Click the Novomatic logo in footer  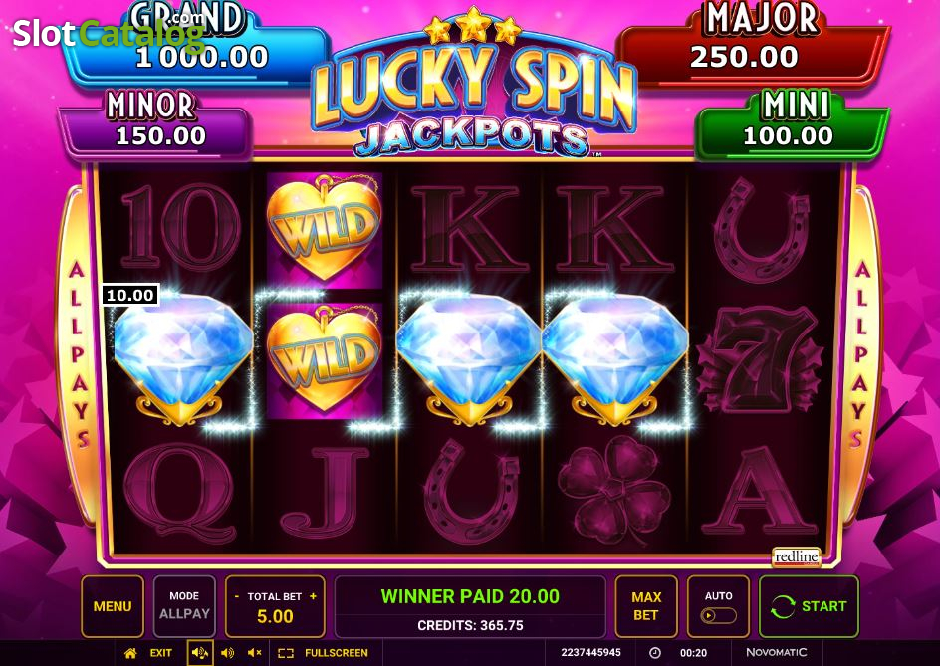(x=776, y=652)
